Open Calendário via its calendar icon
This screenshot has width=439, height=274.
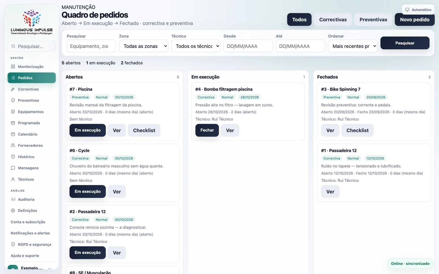pyautogui.click(x=13, y=134)
